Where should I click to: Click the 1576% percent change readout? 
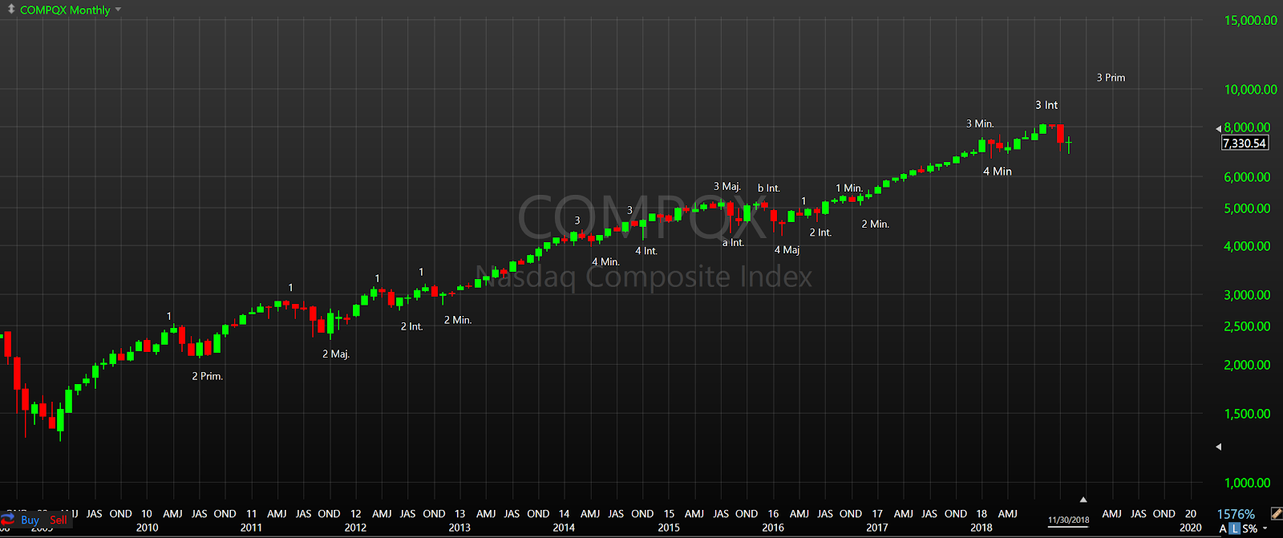point(1236,514)
